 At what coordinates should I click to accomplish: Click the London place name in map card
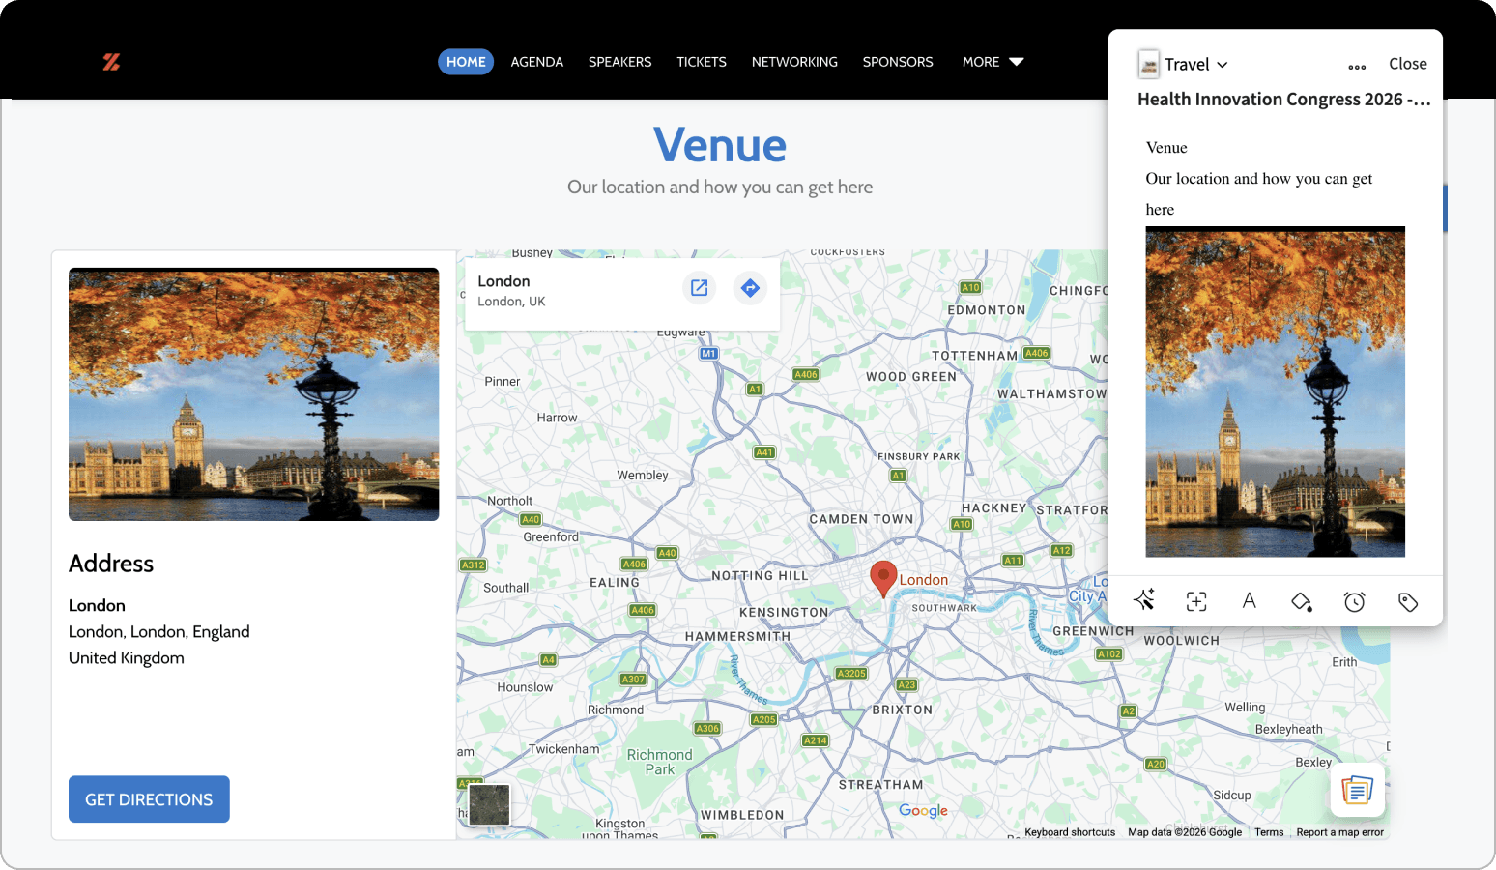tap(503, 281)
